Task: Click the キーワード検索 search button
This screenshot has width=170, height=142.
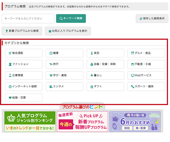Action: point(71,18)
